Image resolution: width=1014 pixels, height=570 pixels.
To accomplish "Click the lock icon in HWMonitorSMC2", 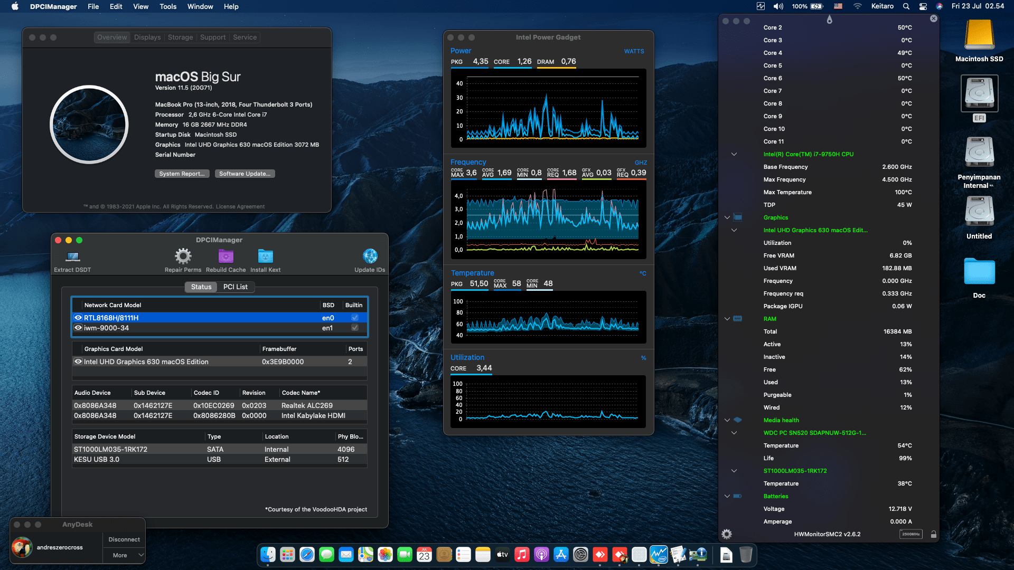I will 933,534.
